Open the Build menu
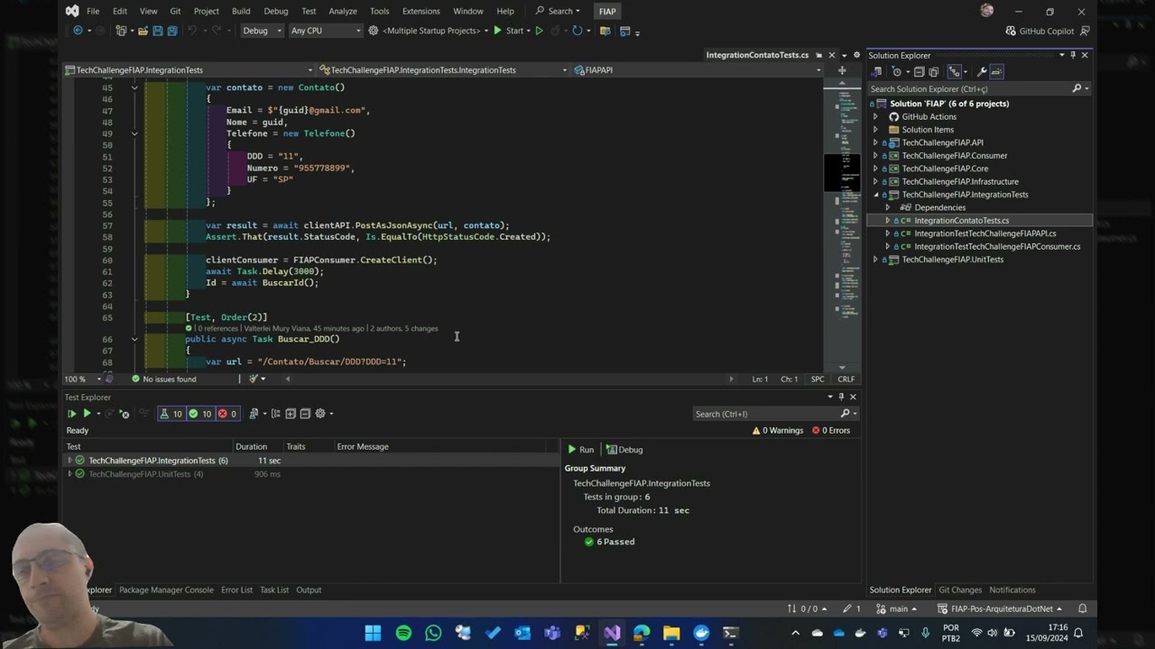 [241, 11]
